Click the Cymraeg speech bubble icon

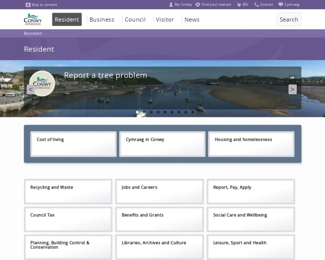click(281, 4)
